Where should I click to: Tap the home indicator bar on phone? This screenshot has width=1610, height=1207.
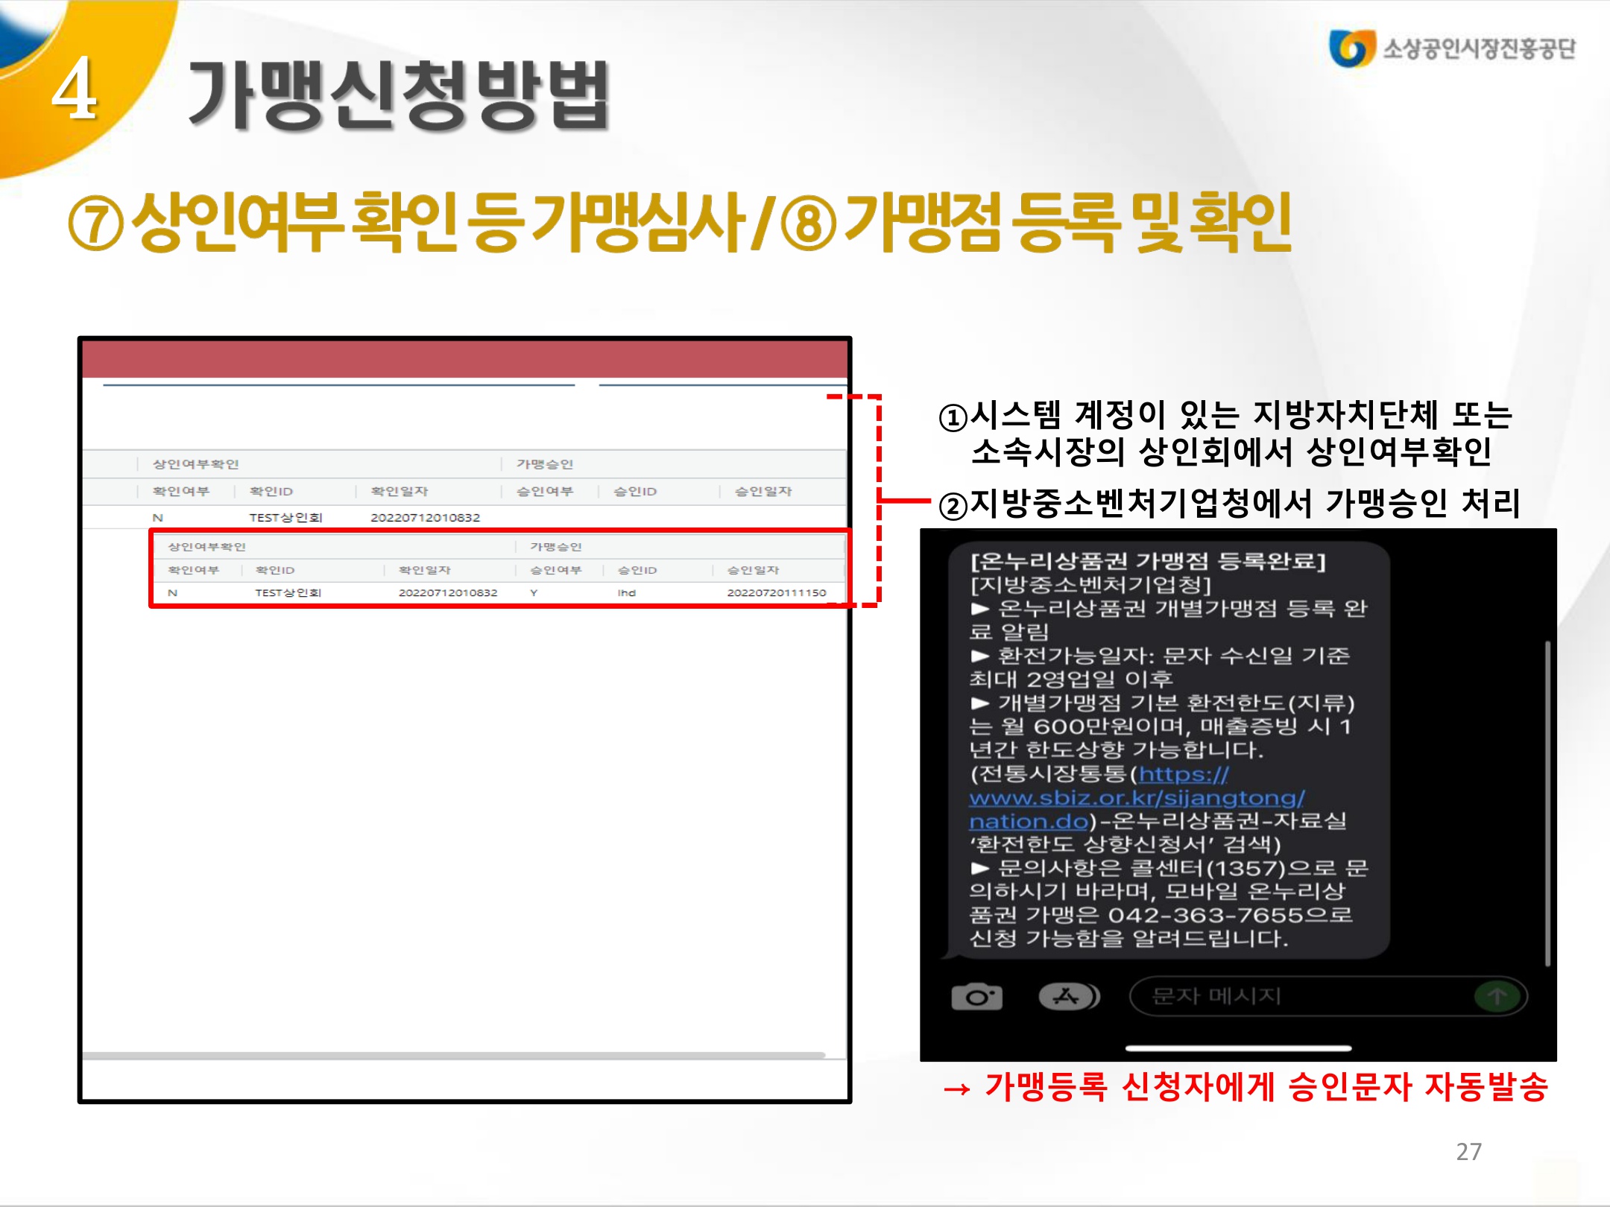[1238, 1048]
